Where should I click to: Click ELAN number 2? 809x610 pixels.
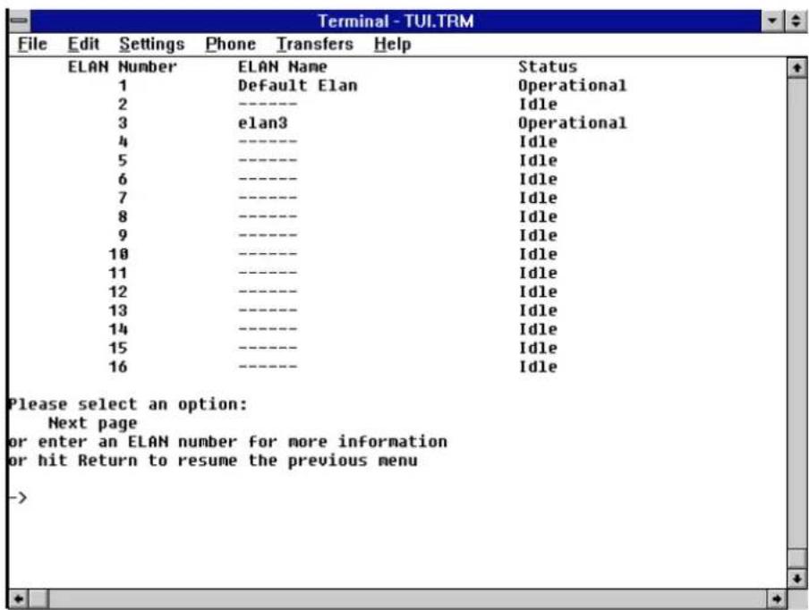123,105
